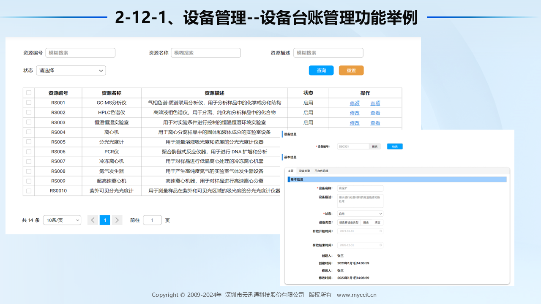Click clock icon in 有效结束时间 field
Viewport: 541px width, 304px height.
click(381, 245)
